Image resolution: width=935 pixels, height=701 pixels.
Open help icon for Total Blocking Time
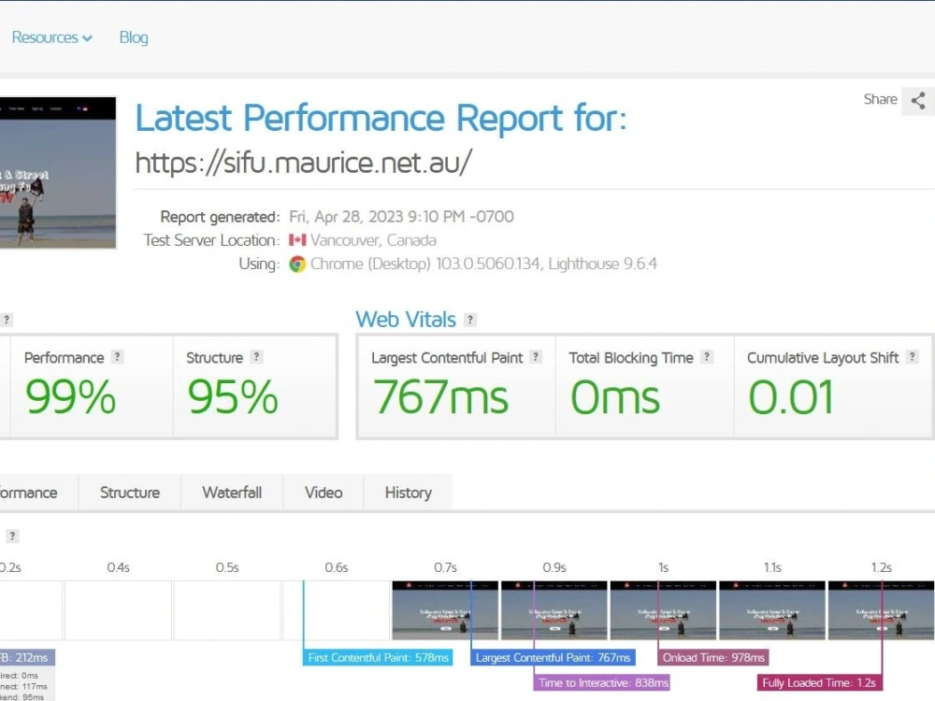pyautogui.click(x=707, y=357)
